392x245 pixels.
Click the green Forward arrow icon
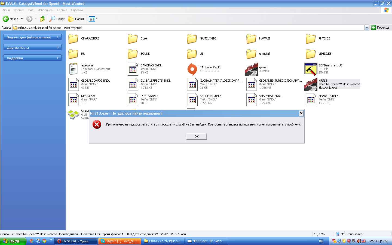(29, 19)
